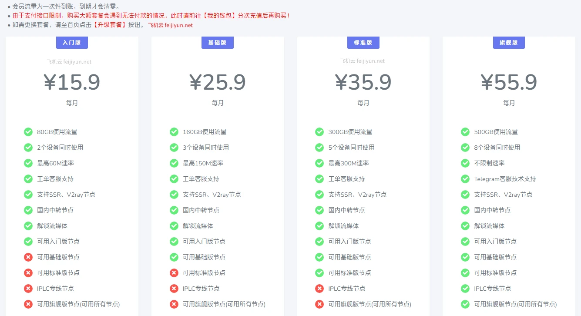Click the ¥15.9 monthly price text
The image size is (581, 316).
click(72, 82)
